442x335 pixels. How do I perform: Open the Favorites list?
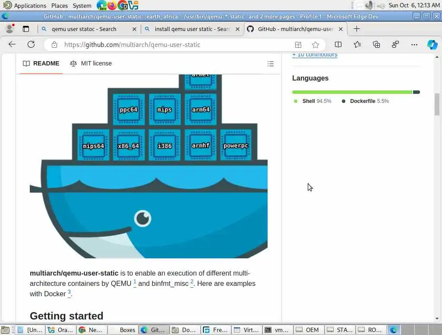coord(357,44)
